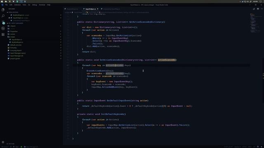Switch to the InputHelper.cs tab

pos(91,9)
